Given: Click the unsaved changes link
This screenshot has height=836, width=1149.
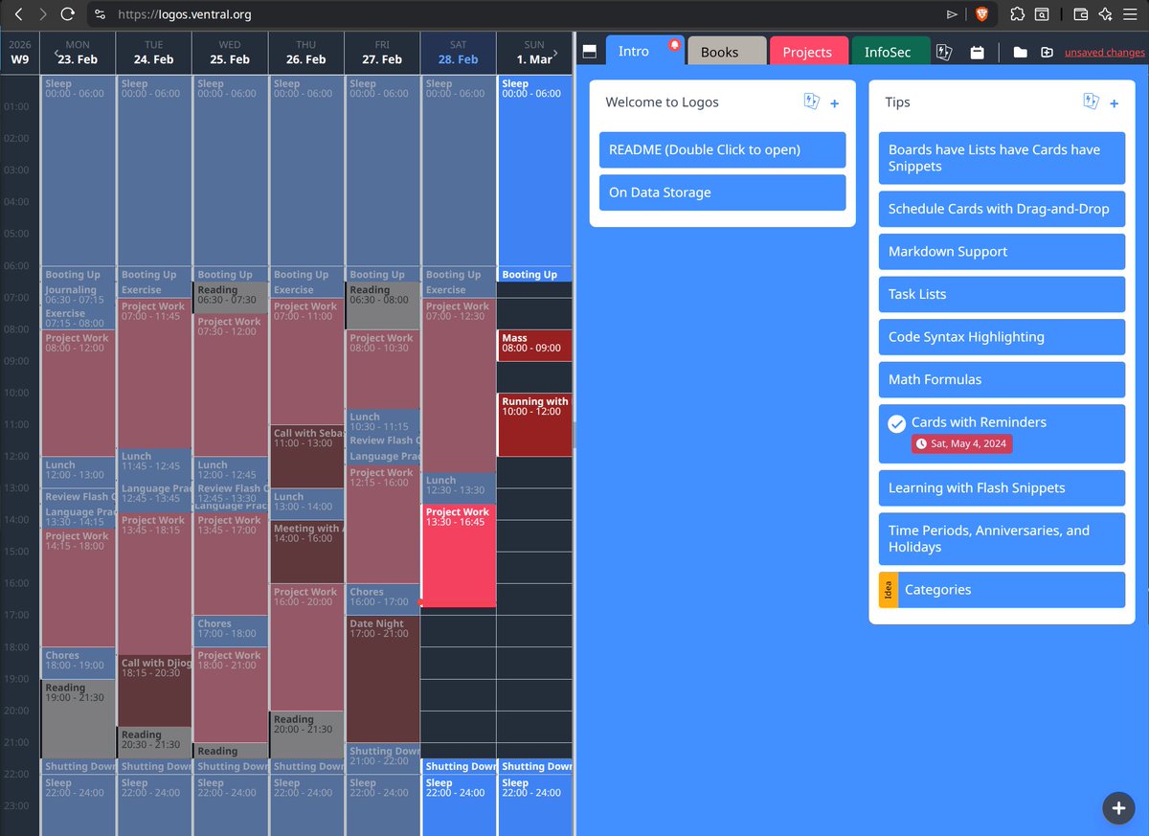Looking at the screenshot, I should click(x=1104, y=53).
